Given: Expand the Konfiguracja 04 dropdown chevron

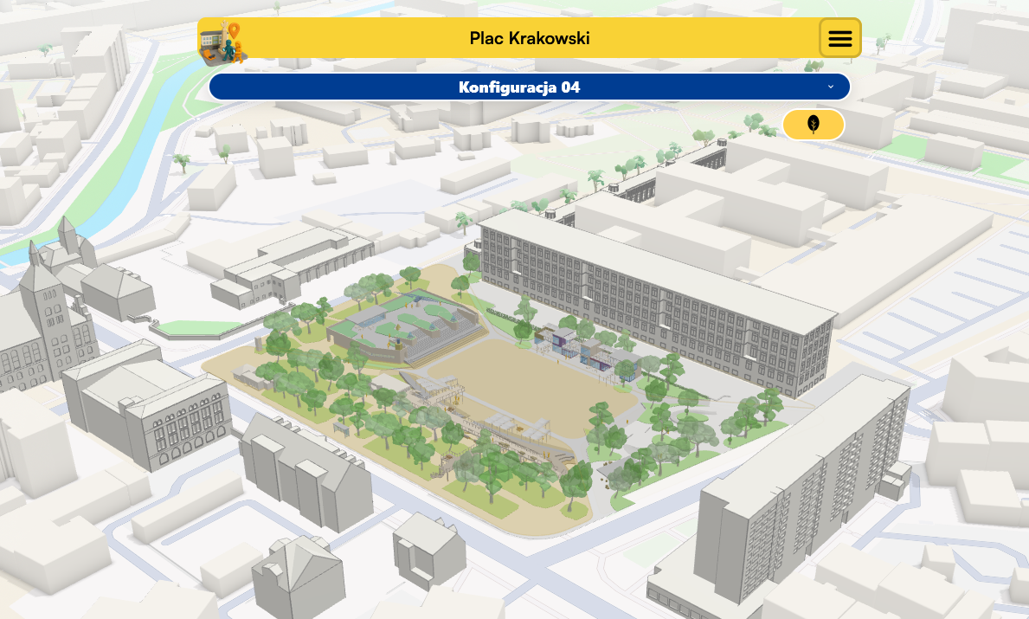Looking at the screenshot, I should click(x=831, y=87).
